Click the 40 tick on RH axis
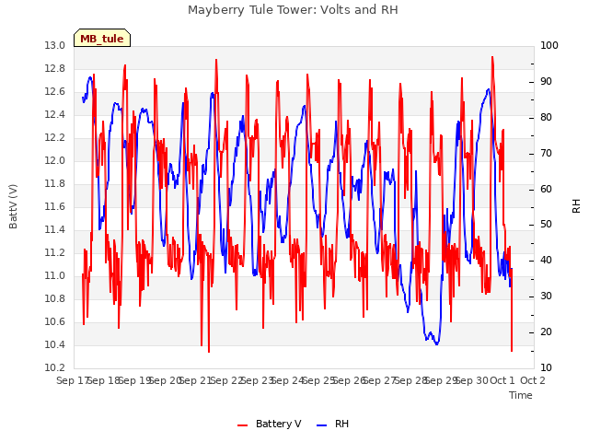 click(x=546, y=261)
